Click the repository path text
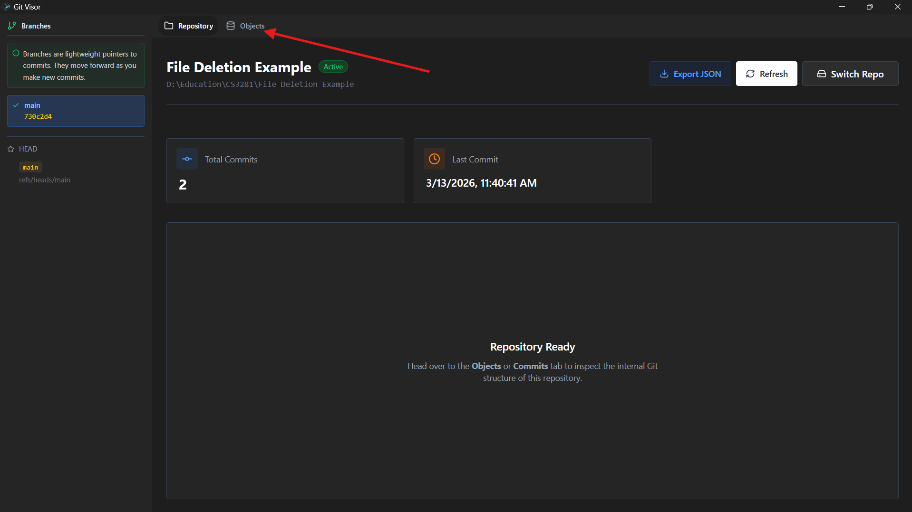 point(260,84)
